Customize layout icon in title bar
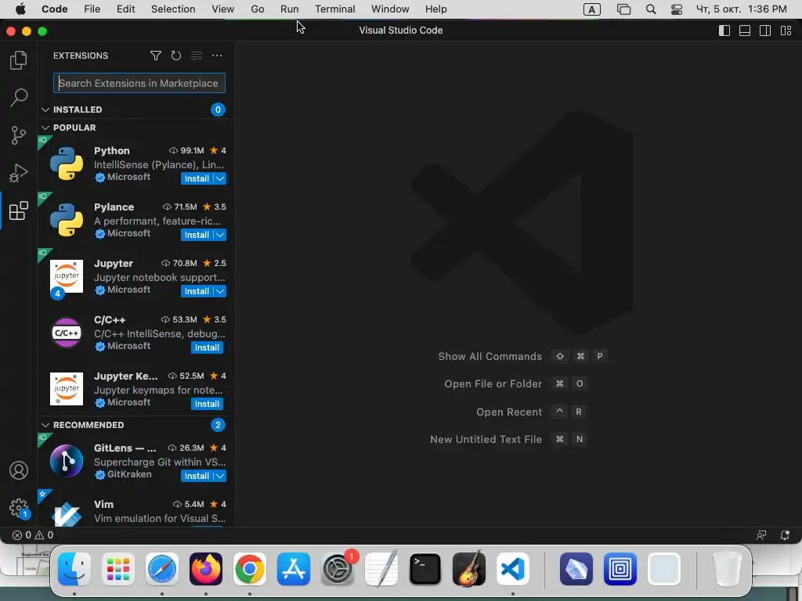 tap(786, 31)
